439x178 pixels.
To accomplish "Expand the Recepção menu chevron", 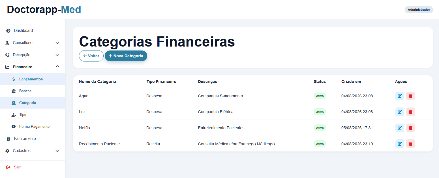I will (x=57, y=55).
